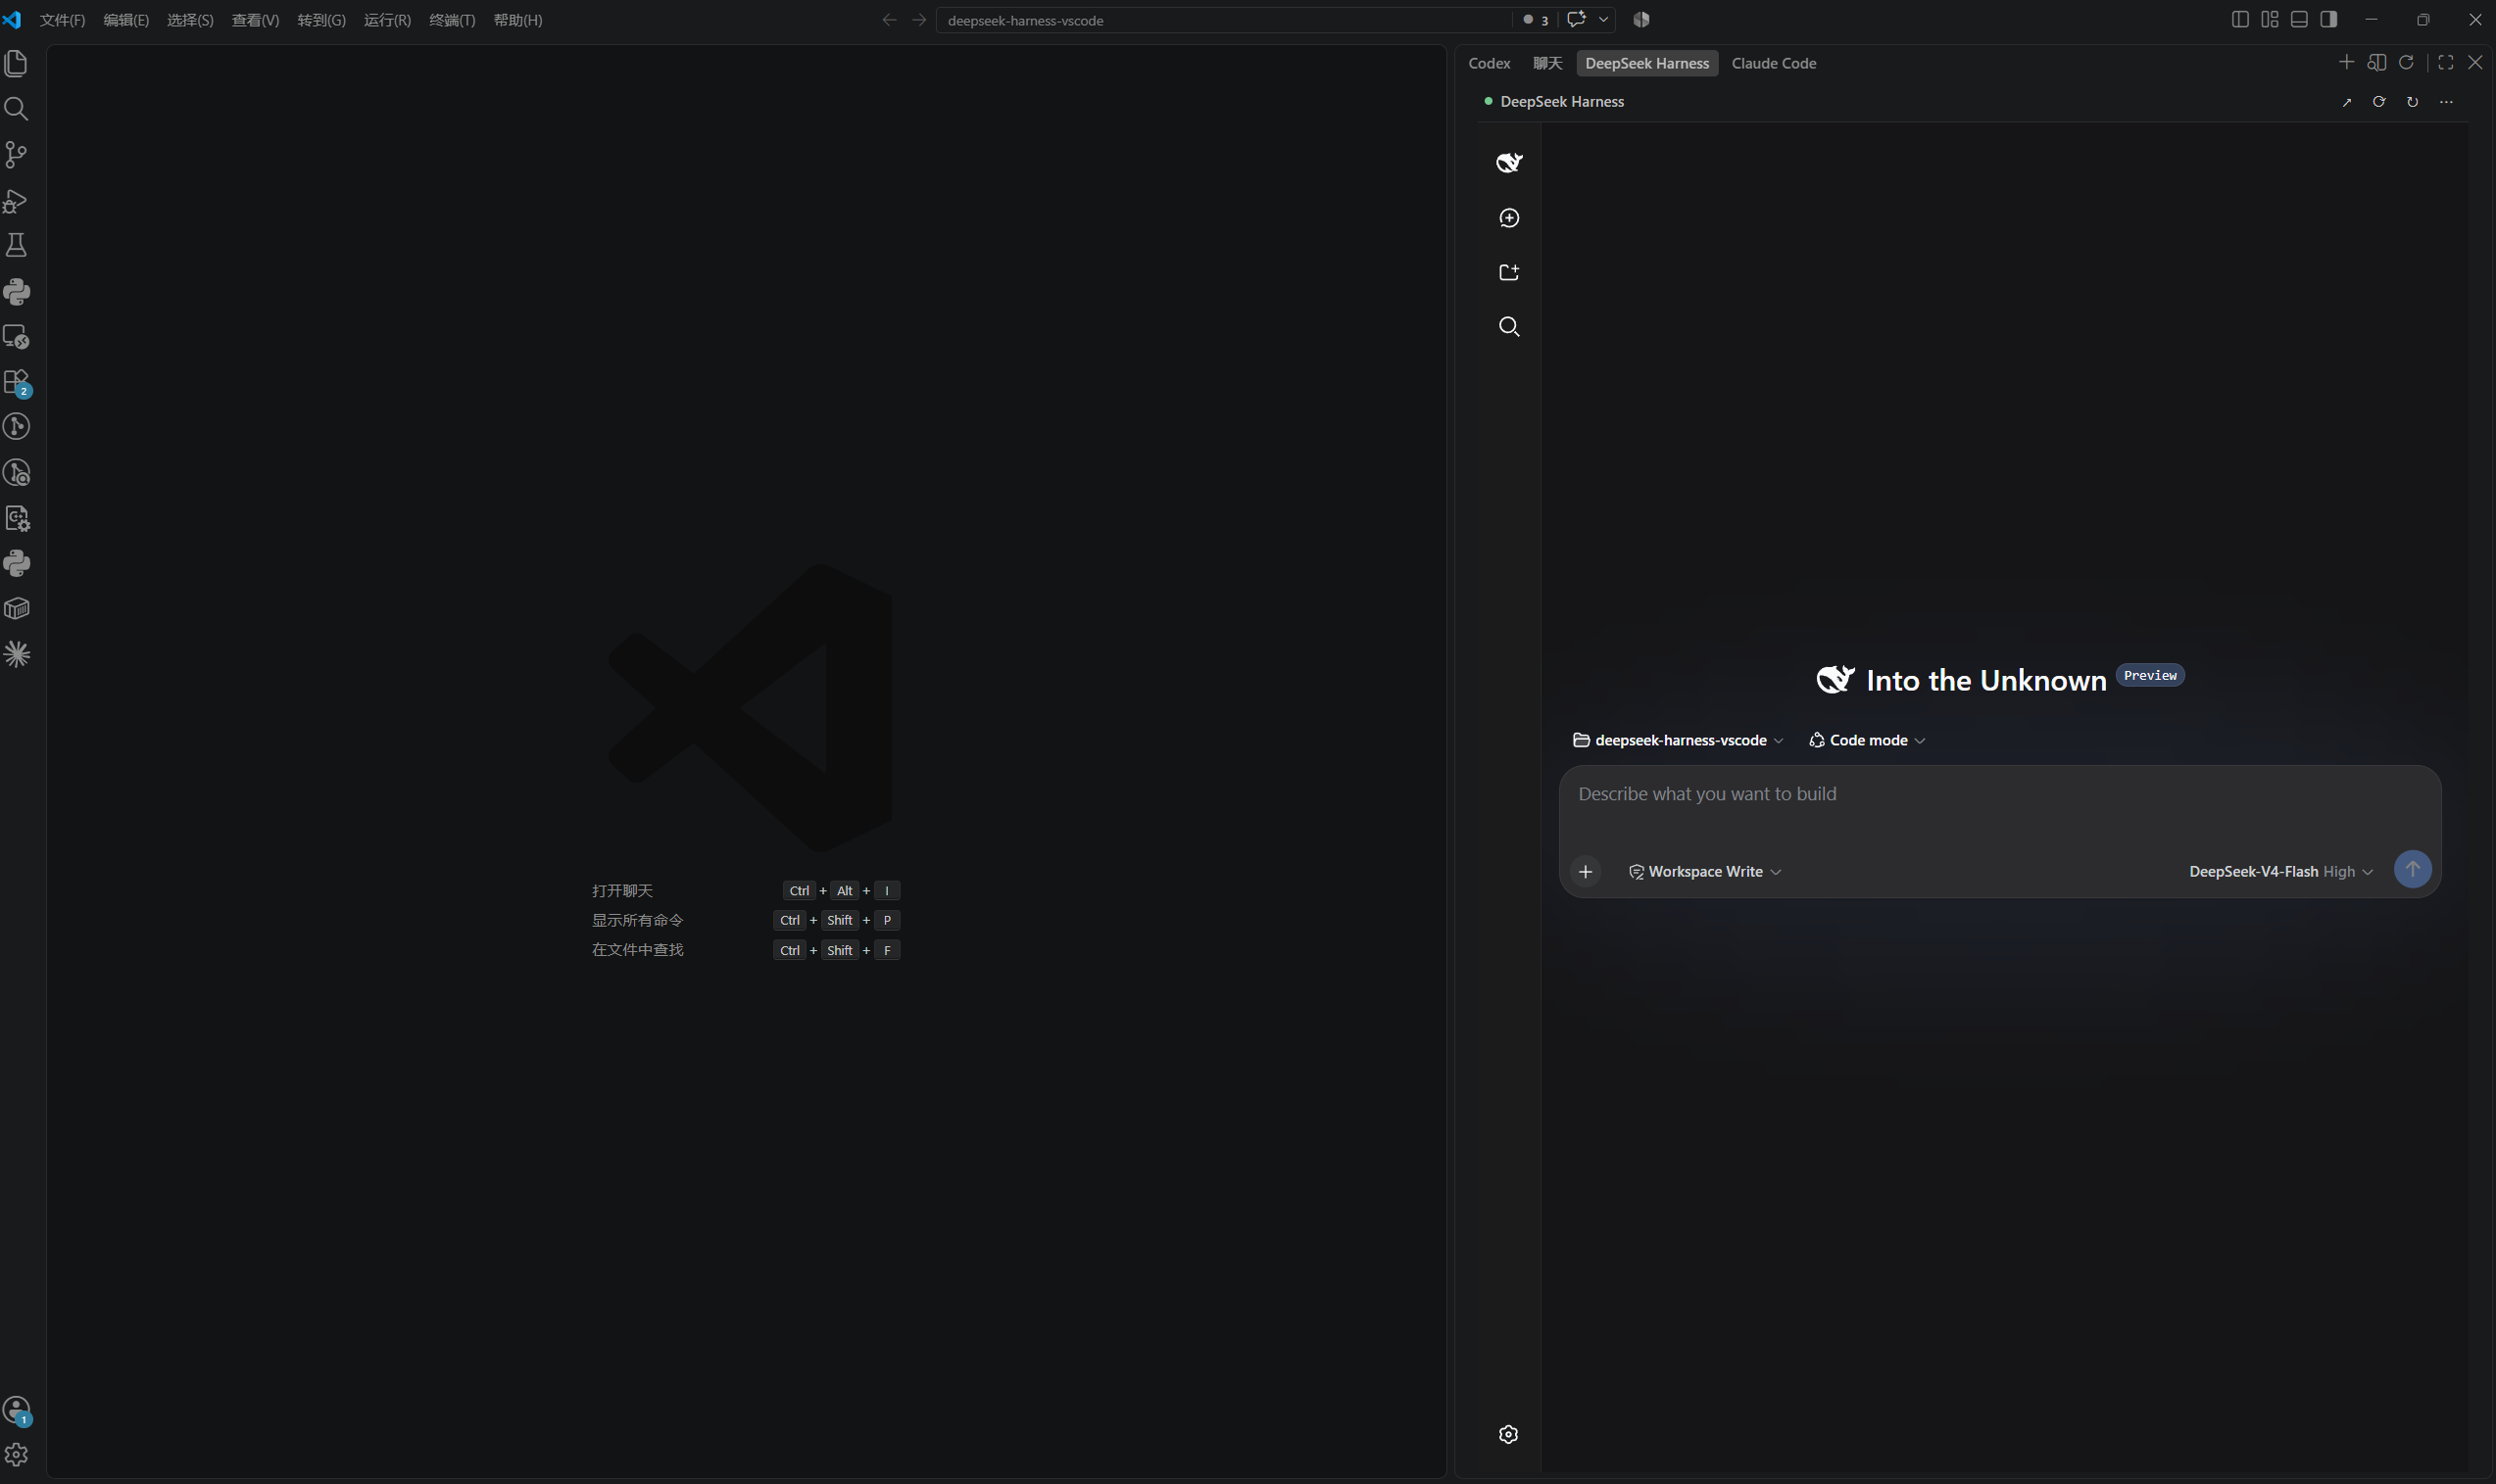Viewport: 2496px width, 1484px height.
Task: Click the new project square-plus icon
Action: point(1508,272)
